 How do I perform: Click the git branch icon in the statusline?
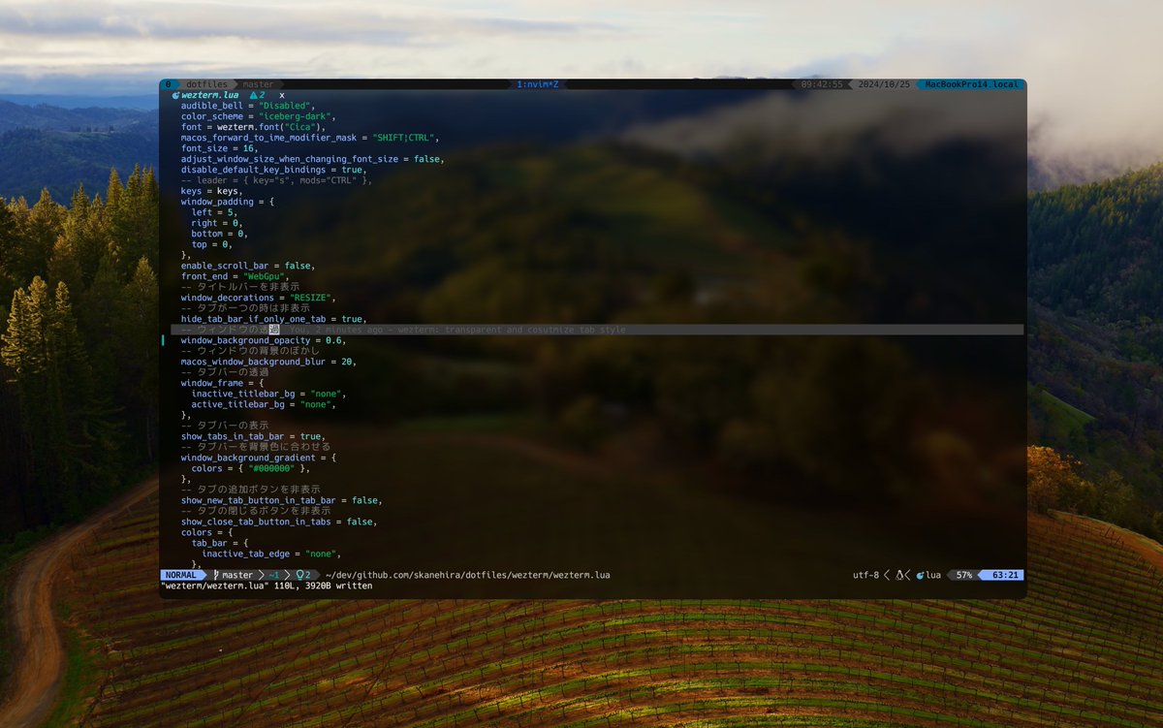[x=216, y=575]
